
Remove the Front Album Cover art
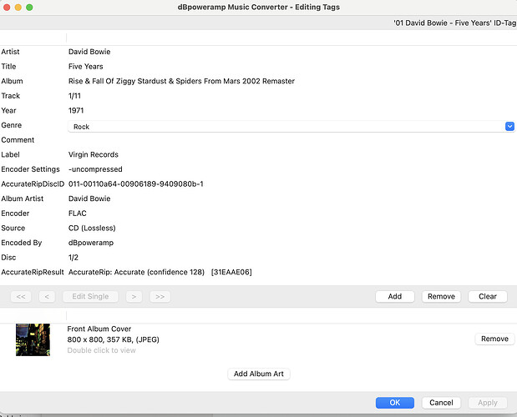tap(494, 339)
